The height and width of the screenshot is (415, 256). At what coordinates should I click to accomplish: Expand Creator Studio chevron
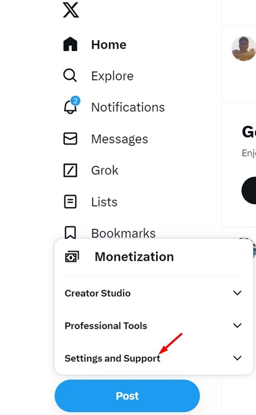coord(237,293)
